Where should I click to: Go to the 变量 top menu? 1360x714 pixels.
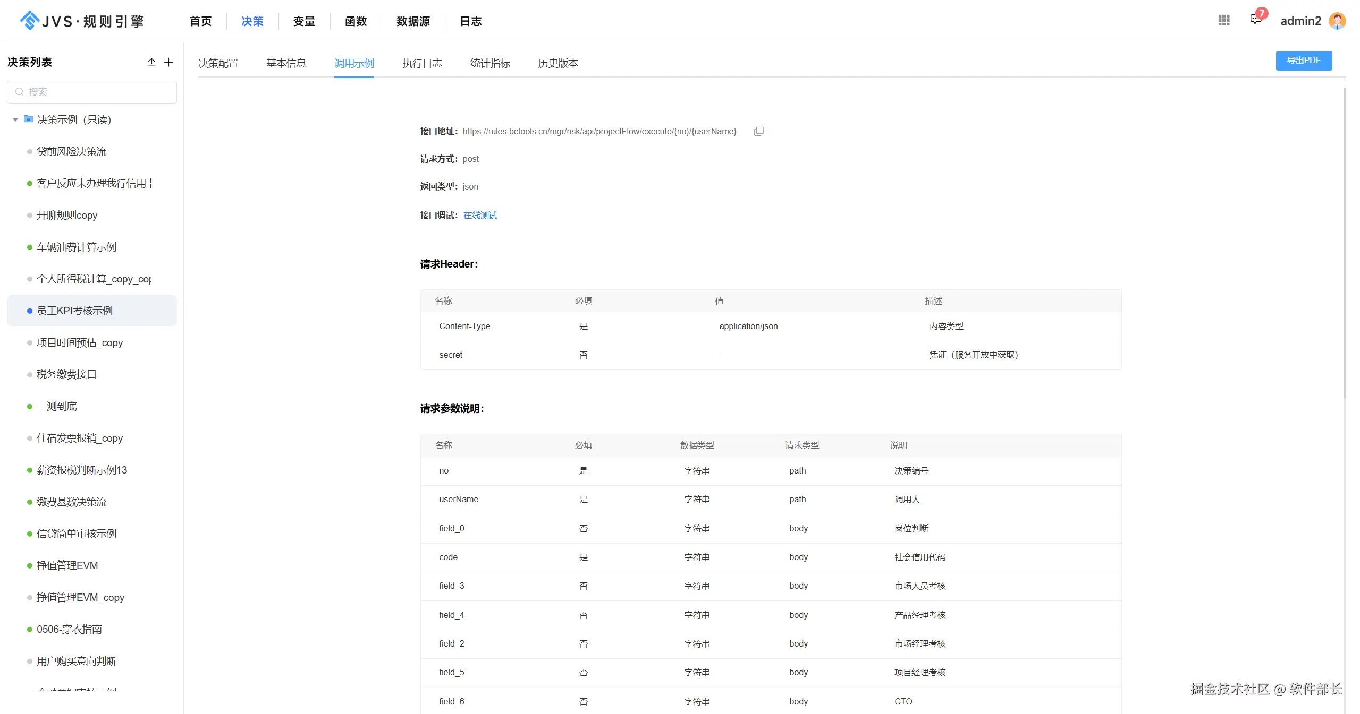tap(304, 21)
